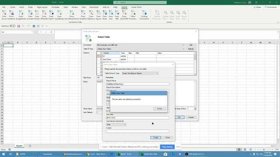280x157 pixels.
Task: Switch to the Developer ribbon tab
Action: [94, 7]
